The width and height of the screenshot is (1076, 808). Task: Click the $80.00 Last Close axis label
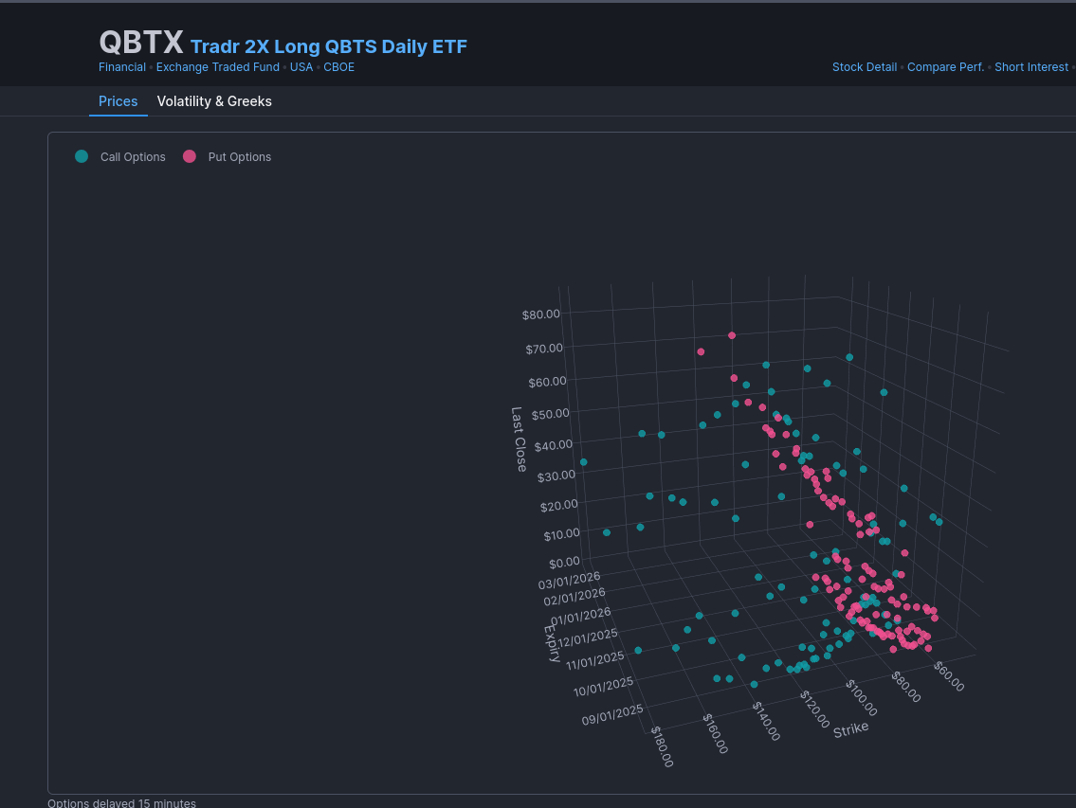pos(540,314)
